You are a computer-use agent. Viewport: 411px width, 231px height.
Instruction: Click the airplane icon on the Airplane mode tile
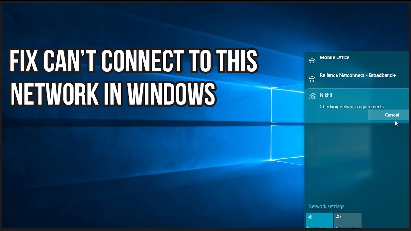[338, 217]
